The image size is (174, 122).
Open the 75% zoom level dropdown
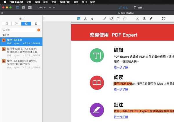point(42,8)
